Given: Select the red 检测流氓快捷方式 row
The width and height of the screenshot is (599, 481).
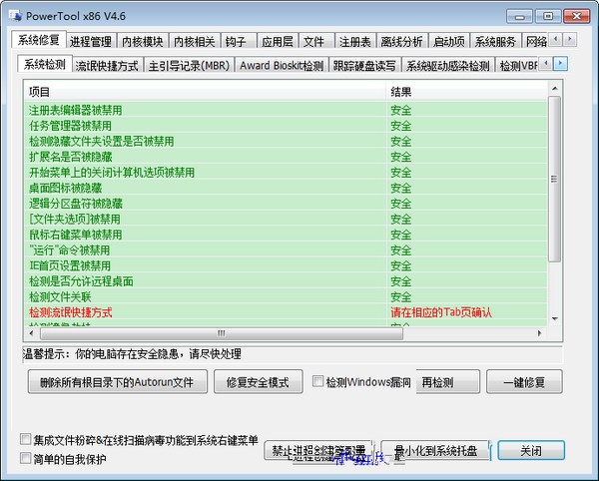Looking at the screenshot, I should click(x=286, y=312).
